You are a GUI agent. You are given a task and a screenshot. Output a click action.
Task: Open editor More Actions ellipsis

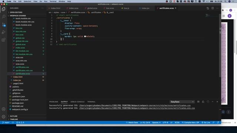[217, 8]
